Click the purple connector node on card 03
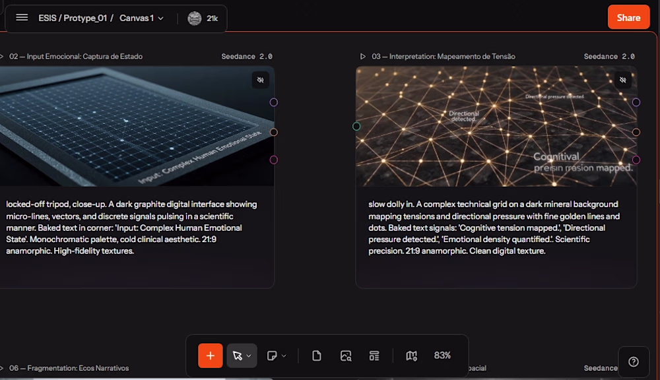 (x=636, y=102)
